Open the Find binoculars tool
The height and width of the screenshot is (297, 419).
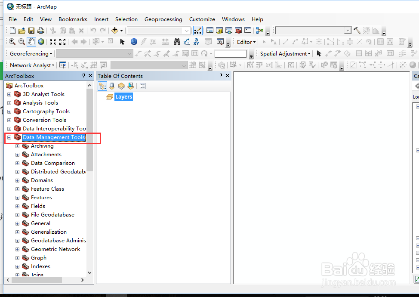point(177,42)
